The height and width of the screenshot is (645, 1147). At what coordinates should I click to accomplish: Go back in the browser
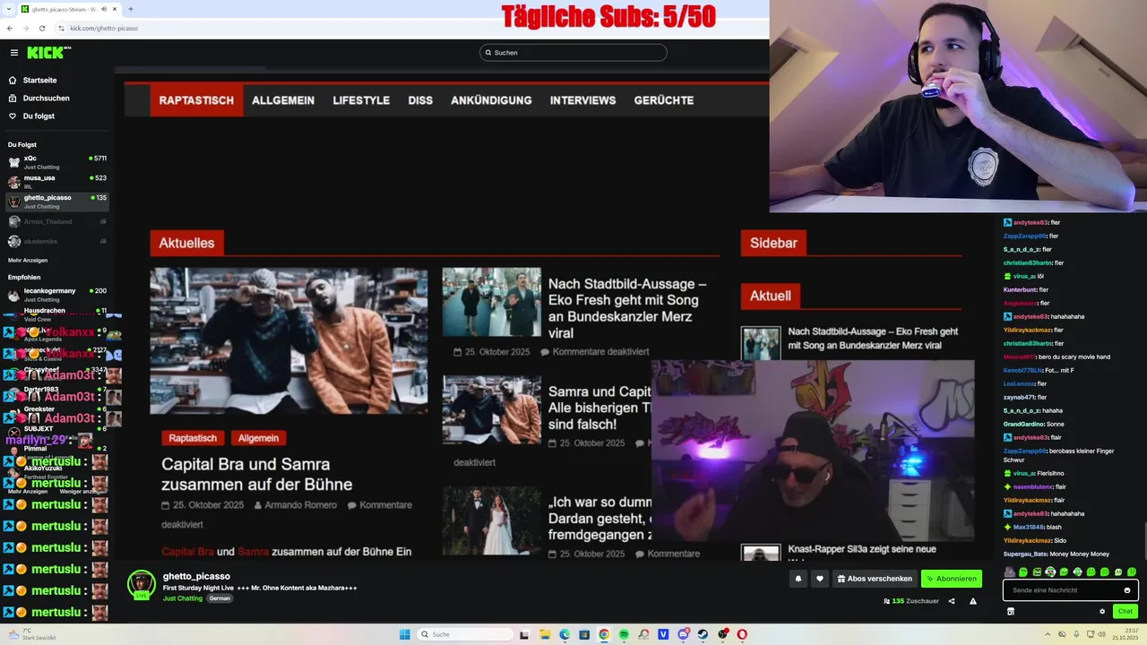pos(10,28)
